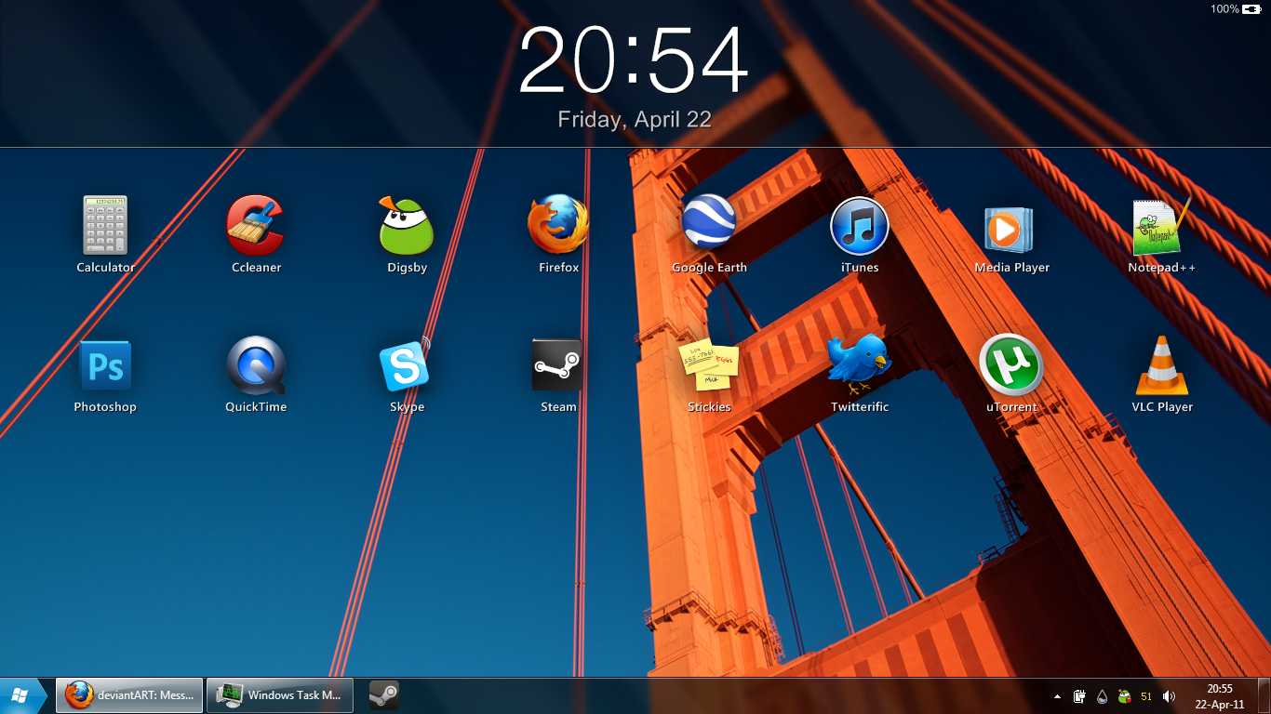1271x714 pixels.
Task: Click the 100% battery indicator
Action: tap(1238, 9)
